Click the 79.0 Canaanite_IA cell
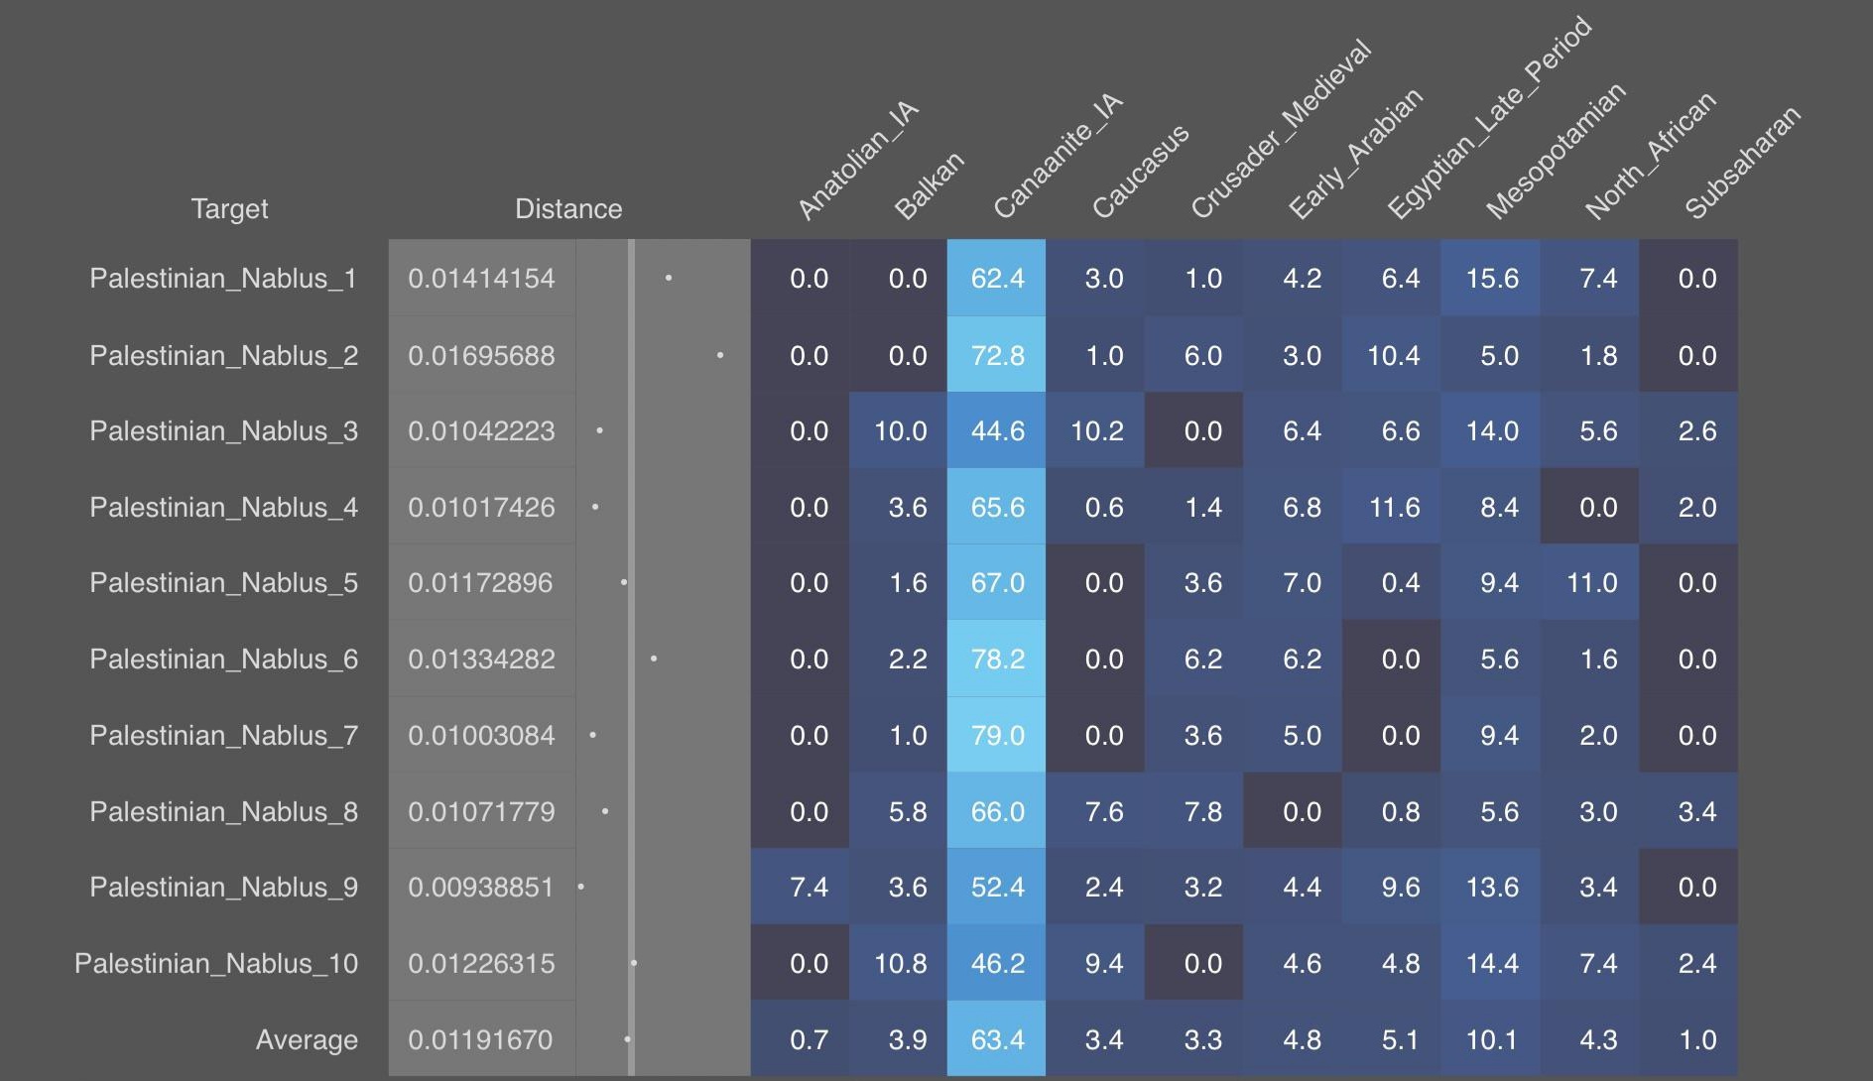 pos(997,735)
